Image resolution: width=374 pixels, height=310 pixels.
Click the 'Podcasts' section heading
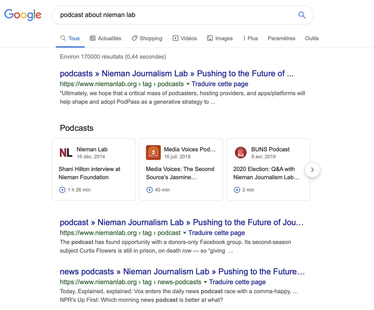tap(76, 128)
